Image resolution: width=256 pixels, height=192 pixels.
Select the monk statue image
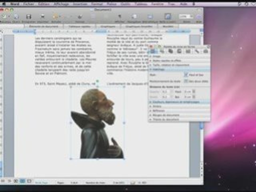coord(98,123)
